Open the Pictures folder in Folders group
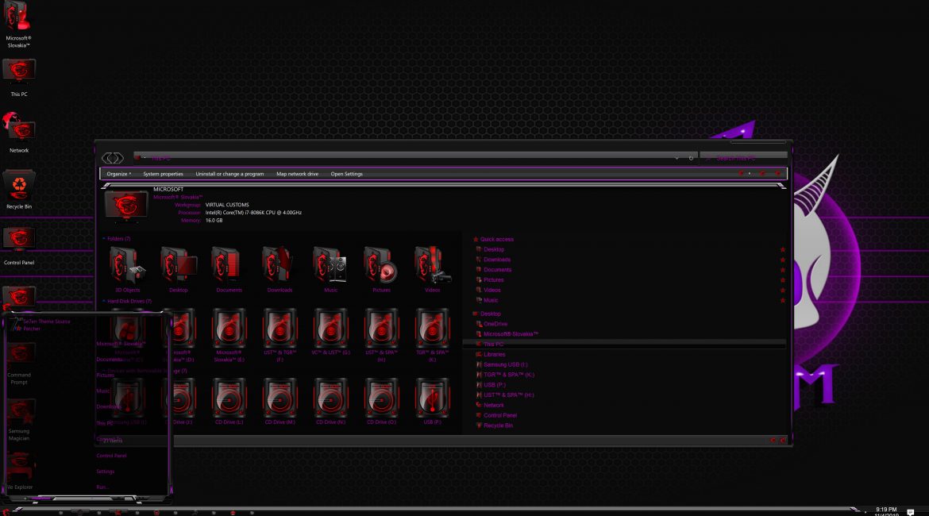The height and width of the screenshot is (516, 929). click(x=381, y=265)
